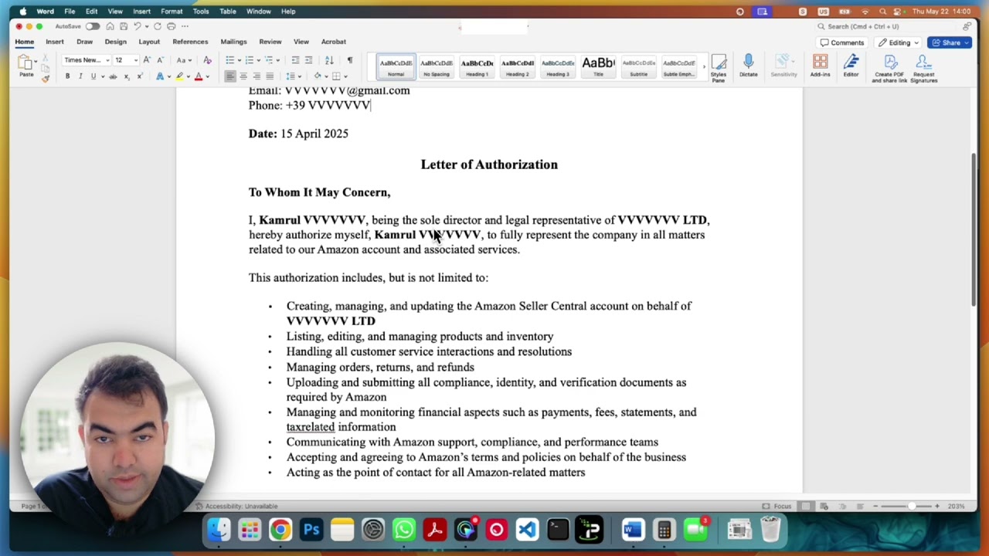This screenshot has width=989, height=556.
Task: Center align the text
Action: click(243, 76)
